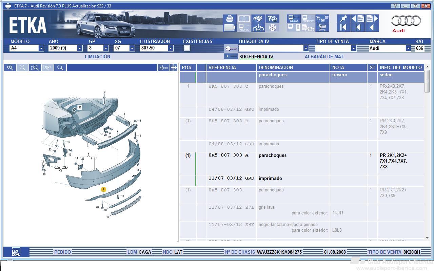Click the Limitación label
The image size is (434, 271).
point(97,57)
